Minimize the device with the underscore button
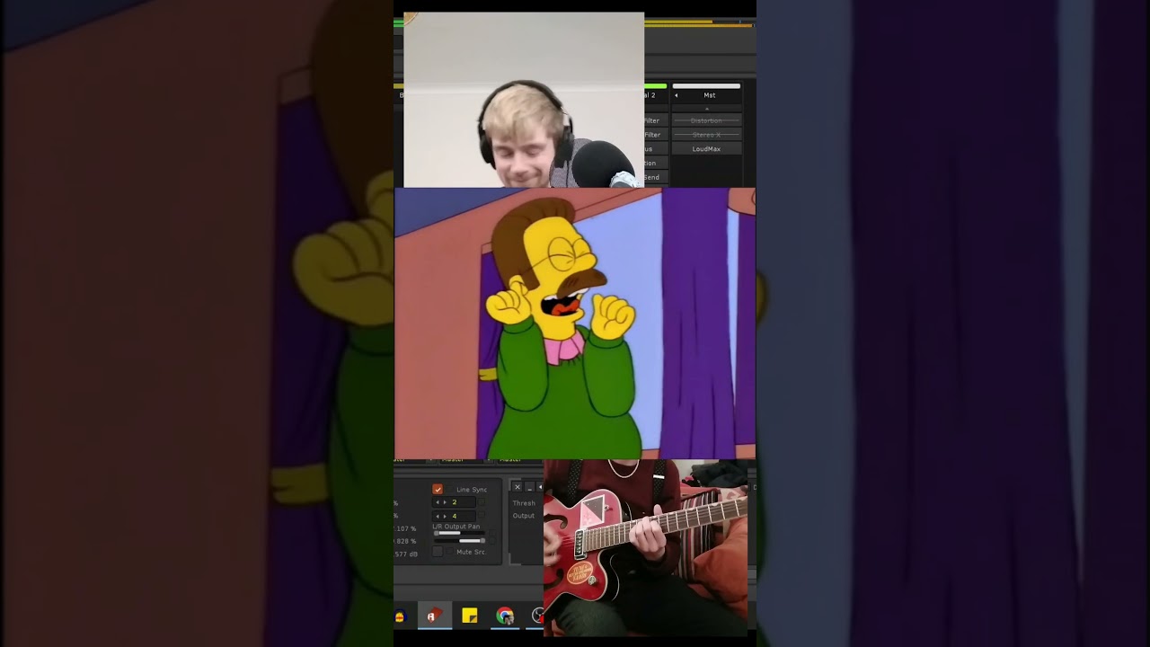 tap(528, 487)
